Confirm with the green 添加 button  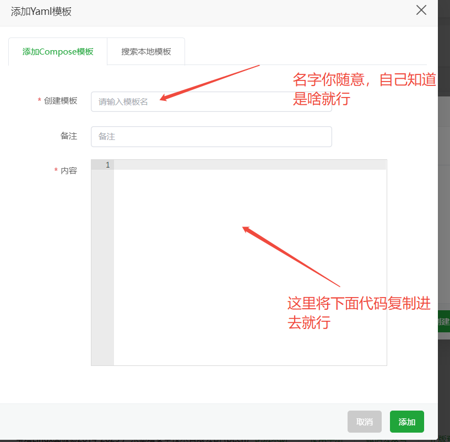click(x=406, y=421)
